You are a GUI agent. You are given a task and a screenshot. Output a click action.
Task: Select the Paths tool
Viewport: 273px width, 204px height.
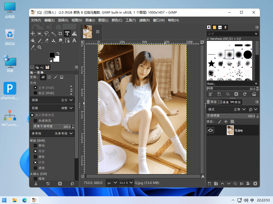tap(67, 40)
